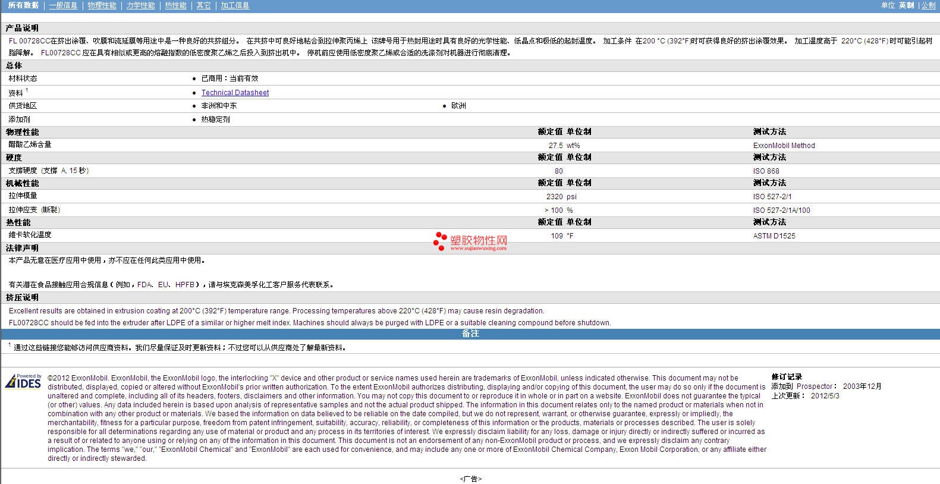
Task: Click the 机械性能 section heading
Action: coord(22,183)
